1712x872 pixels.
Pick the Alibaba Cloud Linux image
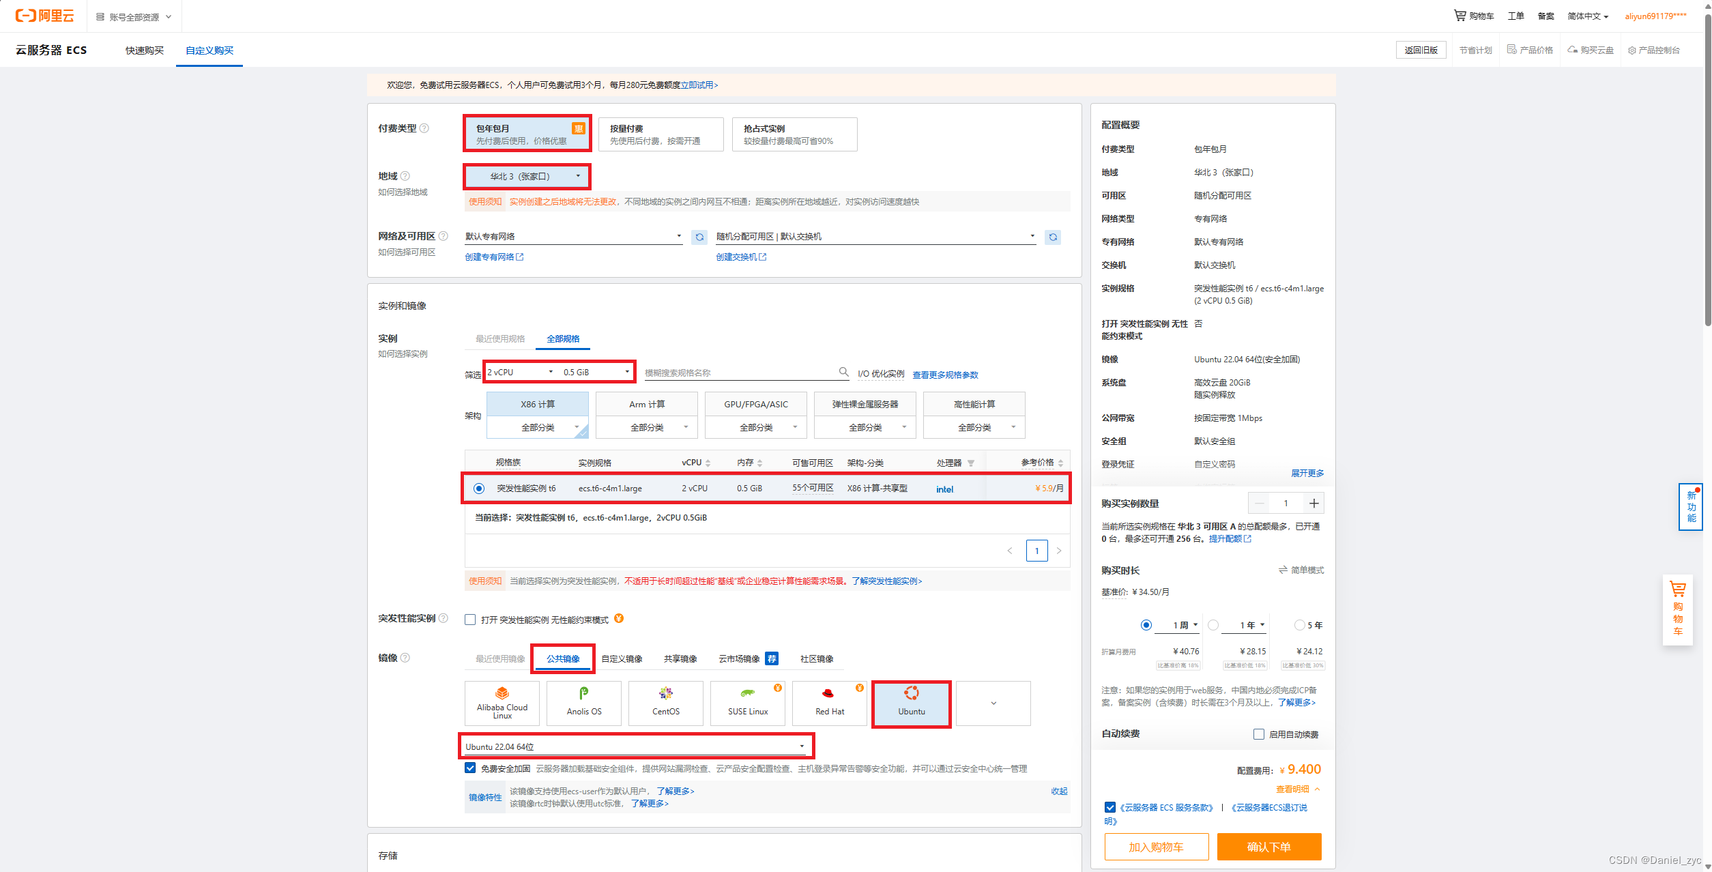coord(502,702)
